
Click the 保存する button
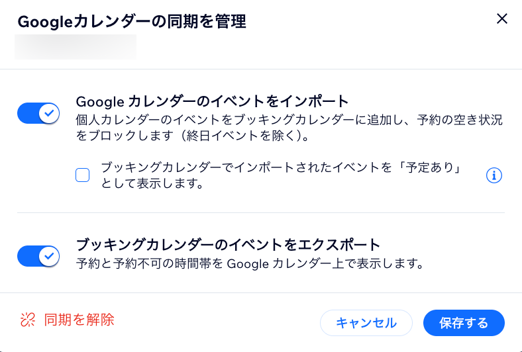tap(464, 323)
